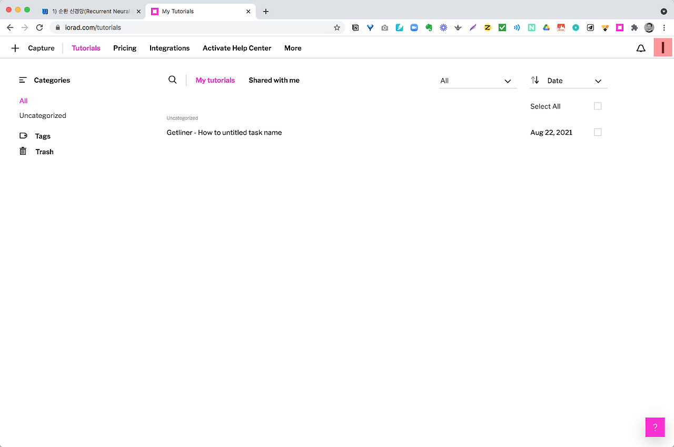Screen dimensions: 674x447
Task: Open the Pricing page
Action: (125, 48)
